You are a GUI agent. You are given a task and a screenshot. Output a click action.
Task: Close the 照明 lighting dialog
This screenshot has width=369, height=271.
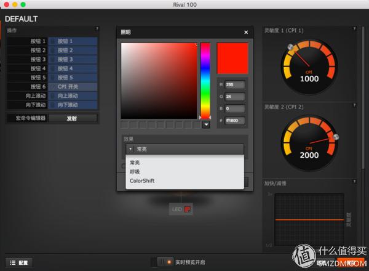pyautogui.click(x=246, y=32)
